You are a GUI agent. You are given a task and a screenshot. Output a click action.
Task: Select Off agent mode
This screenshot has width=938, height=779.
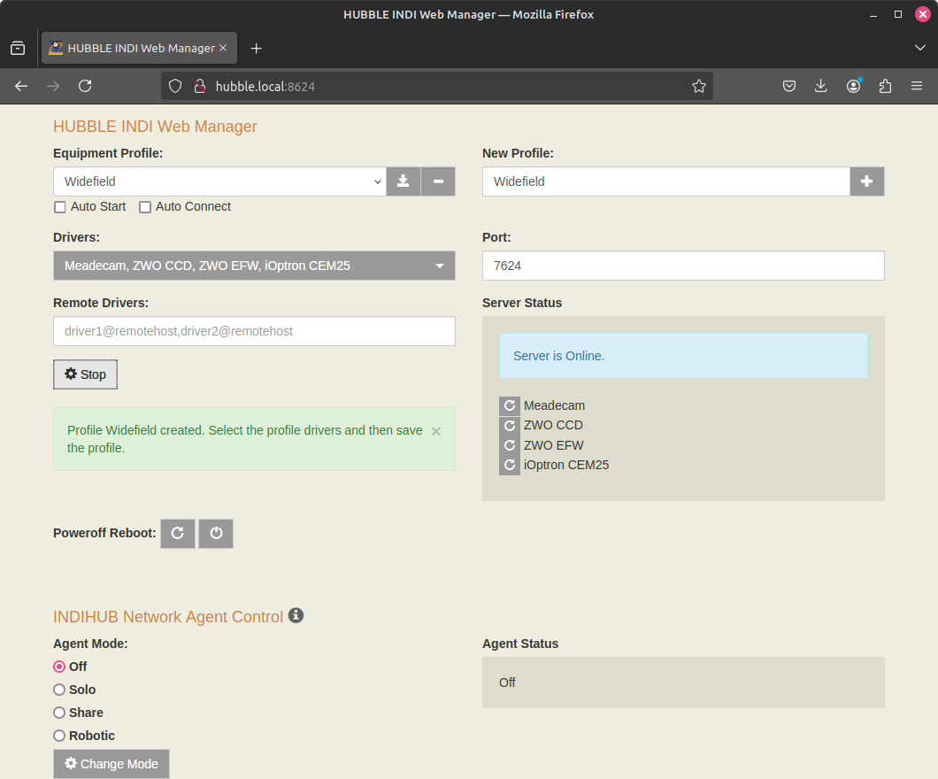coord(59,667)
